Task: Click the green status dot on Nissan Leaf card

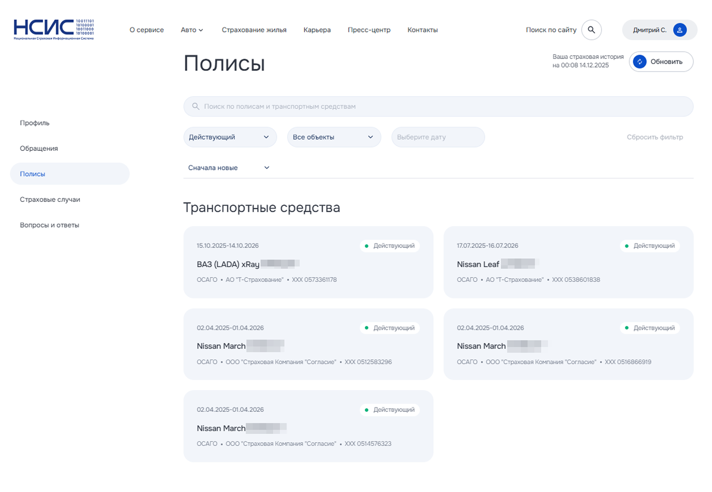Action: (627, 246)
